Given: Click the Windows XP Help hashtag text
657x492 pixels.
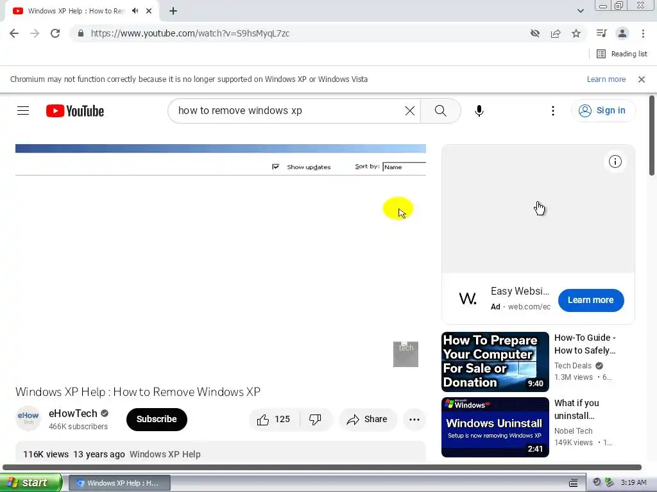Looking at the screenshot, I should click(x=165, y=454).
